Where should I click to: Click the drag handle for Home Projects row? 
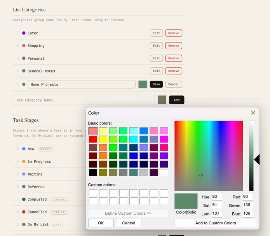click(17, 84)
